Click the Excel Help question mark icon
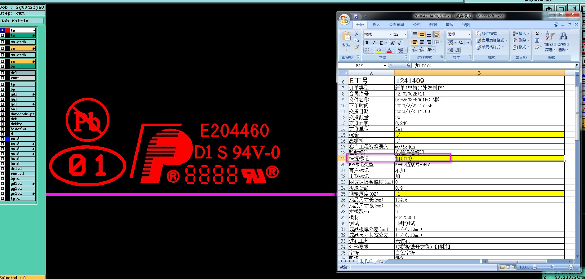Image resolution: width=585 pixels, height=279 pixels. coord(556,24)
